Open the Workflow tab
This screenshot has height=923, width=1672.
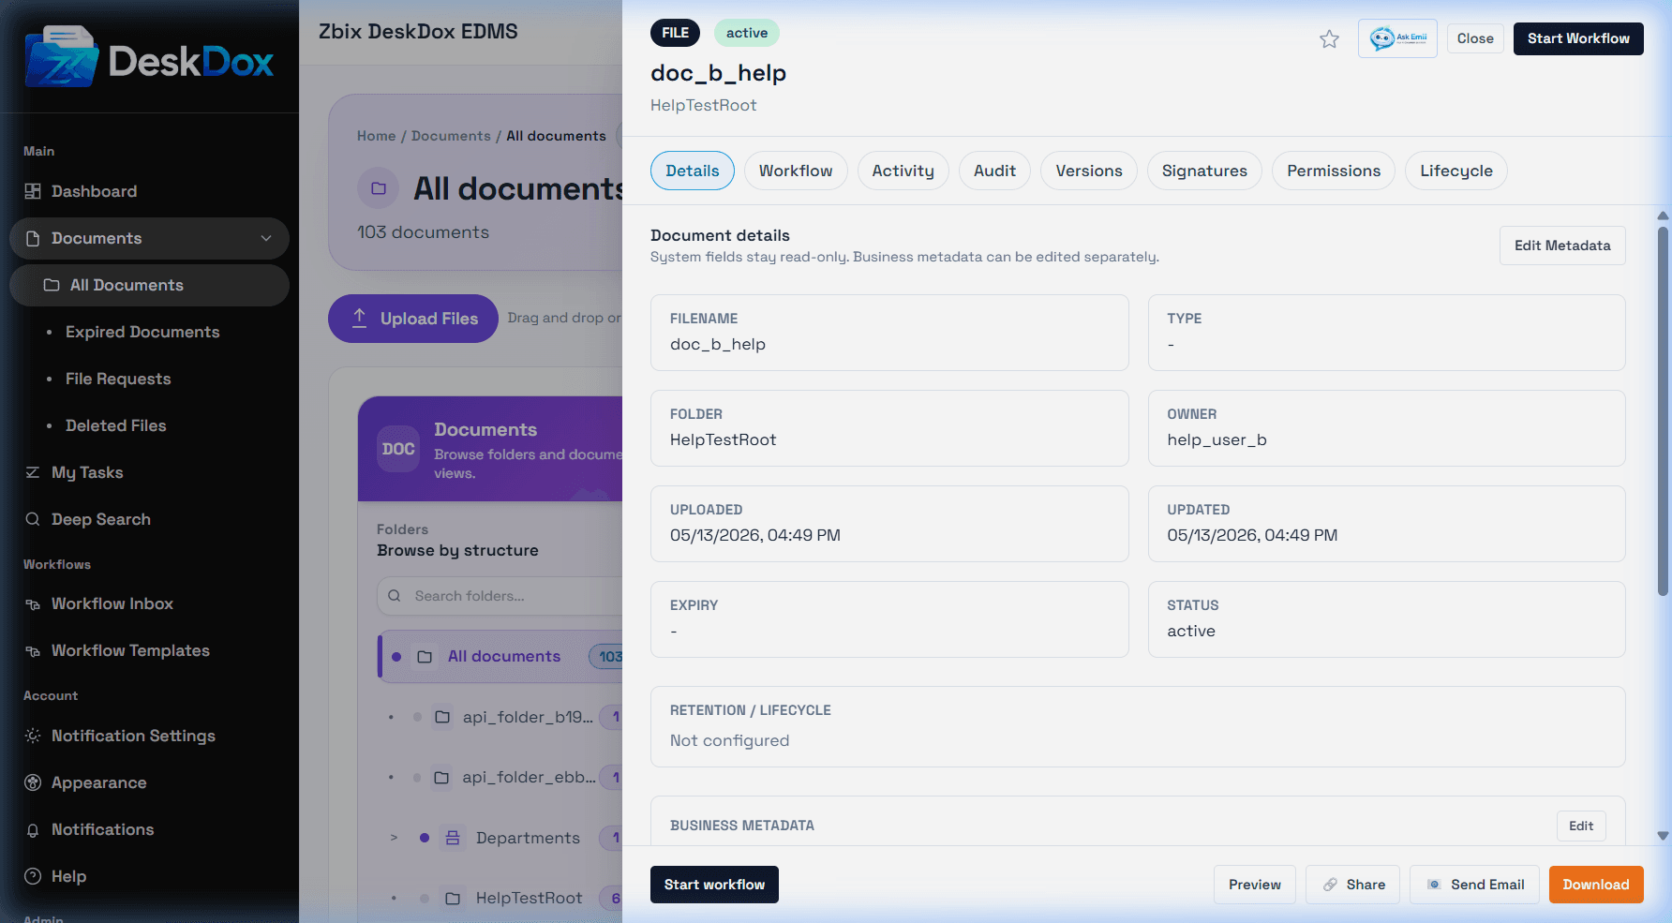(796, 171)
